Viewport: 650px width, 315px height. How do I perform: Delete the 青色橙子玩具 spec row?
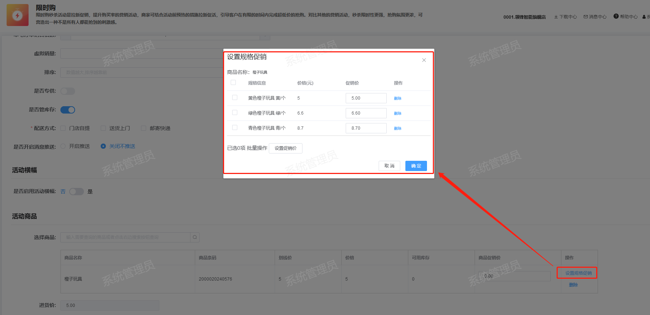click(398, 128)
